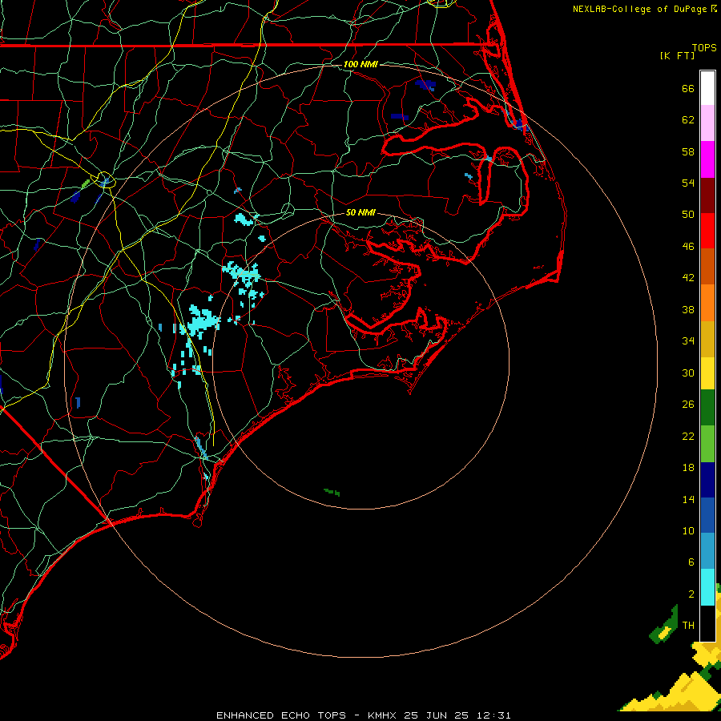721x721 pixels.
Task: Click the small green echo offshore
Action: coord(332,493)
